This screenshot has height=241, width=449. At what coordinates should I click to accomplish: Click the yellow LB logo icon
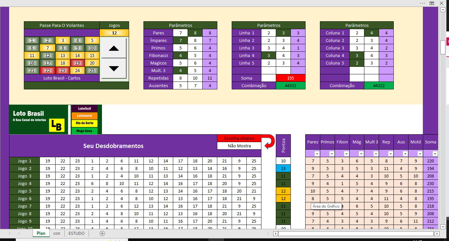click(57, 125)
